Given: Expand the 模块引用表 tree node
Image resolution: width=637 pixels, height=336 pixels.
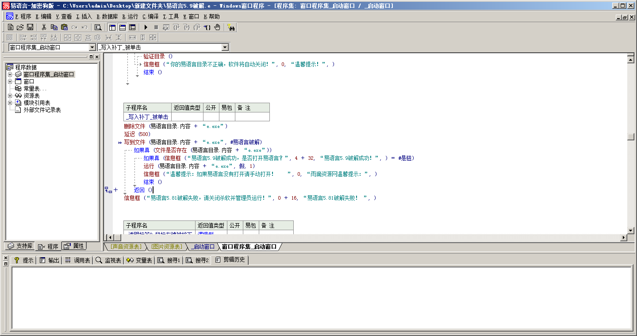Looking at the screenshot, I should (10, 103).
